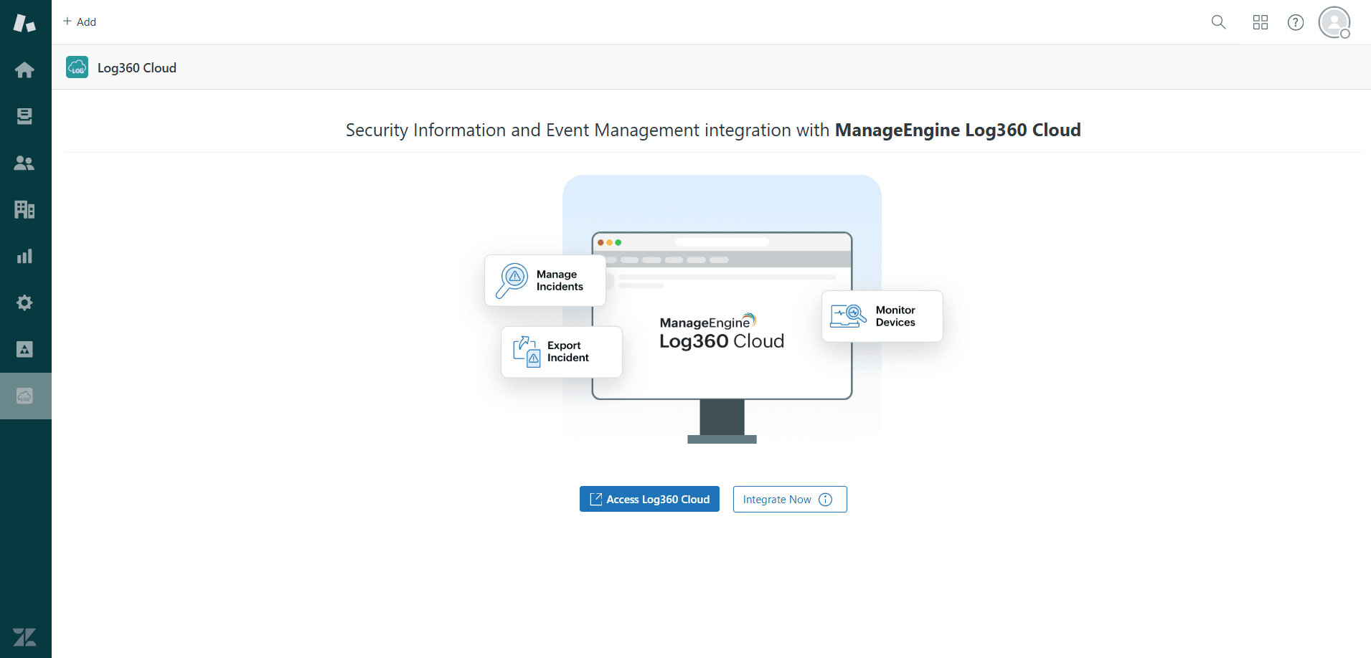This screenshot has height=658, width=1371.
Task: Open the Organizations building icon
Action: point(24,209)
